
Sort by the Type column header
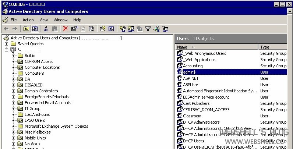pyautogui.click(x=272, y=47)
